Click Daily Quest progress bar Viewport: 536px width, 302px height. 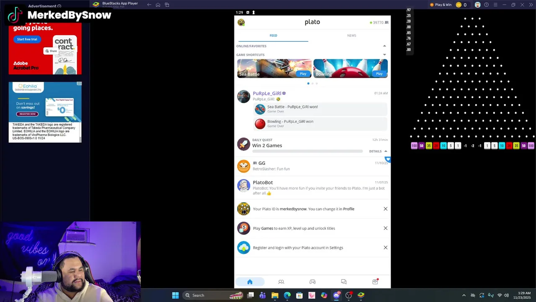307,151
